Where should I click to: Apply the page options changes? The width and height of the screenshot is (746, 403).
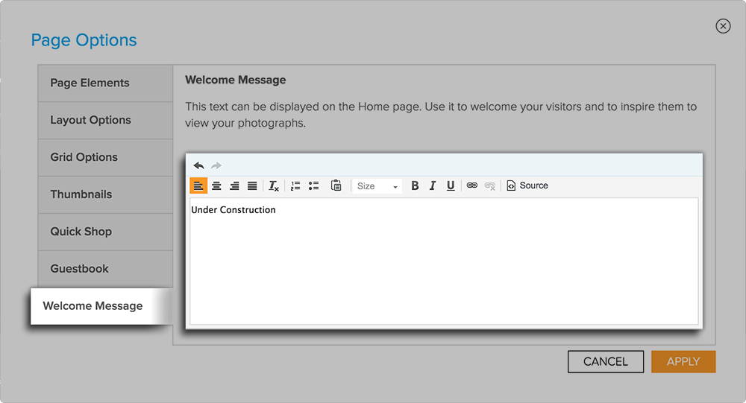tap(683, 361)
